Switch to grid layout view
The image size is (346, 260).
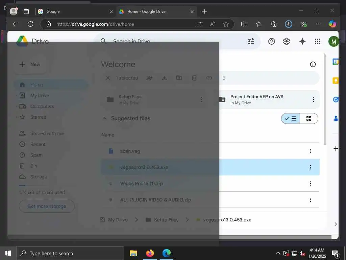[309, 118]
